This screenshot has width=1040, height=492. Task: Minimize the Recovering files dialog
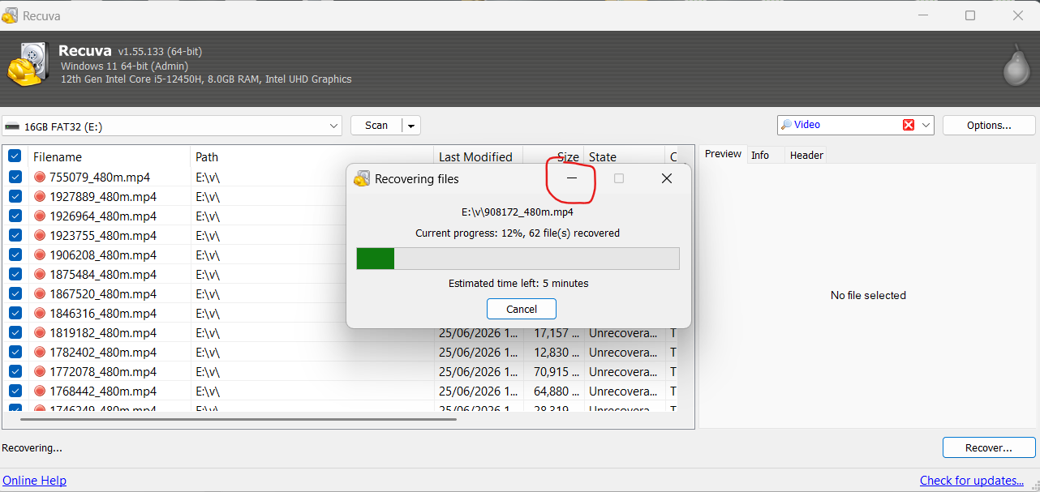pos(571,178)
